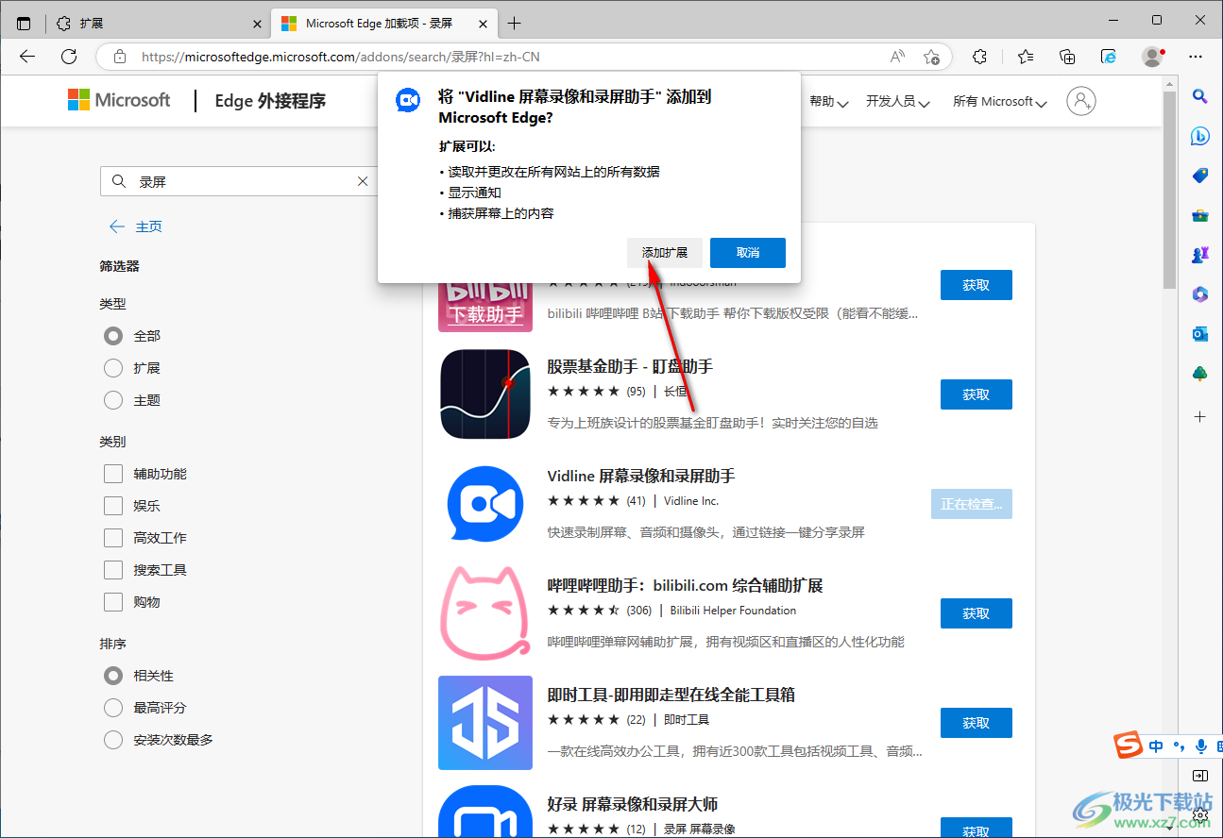Open a new browser tab
Viewport: 1223px width, 838px height.
514,23
